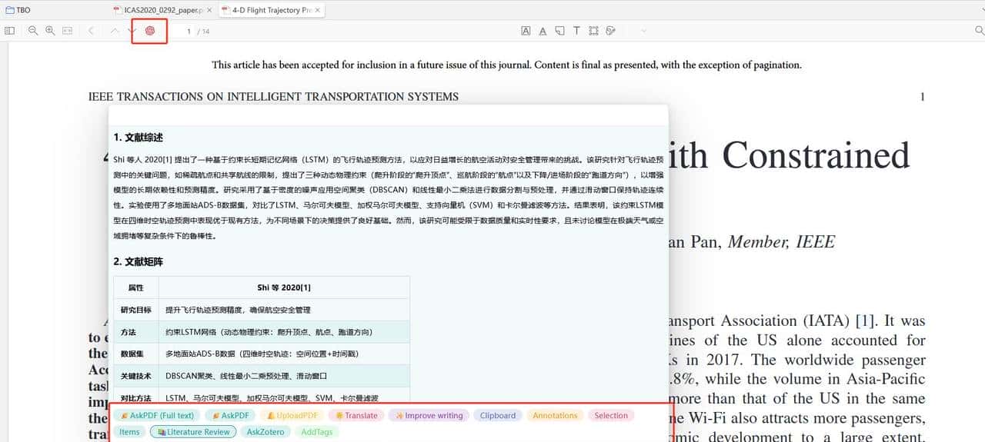Click the '1. 文献综述' heading
The height and width of the screenshot is (442, 985).
click(139, 138)
